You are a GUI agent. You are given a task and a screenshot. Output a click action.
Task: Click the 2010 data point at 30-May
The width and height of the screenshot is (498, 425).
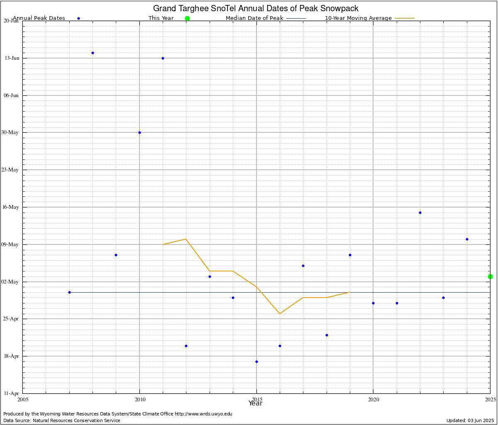pos(139,133)
